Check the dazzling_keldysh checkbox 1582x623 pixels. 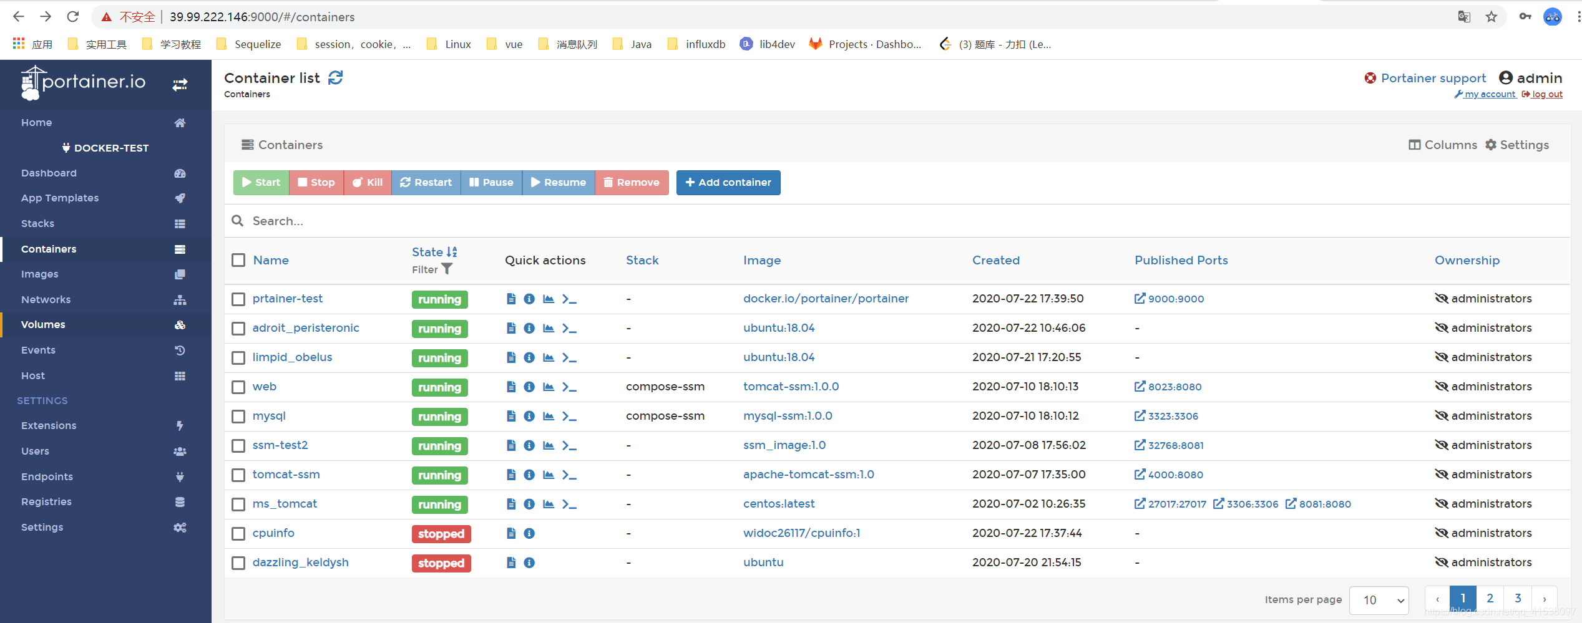click(x=238, y=563)
